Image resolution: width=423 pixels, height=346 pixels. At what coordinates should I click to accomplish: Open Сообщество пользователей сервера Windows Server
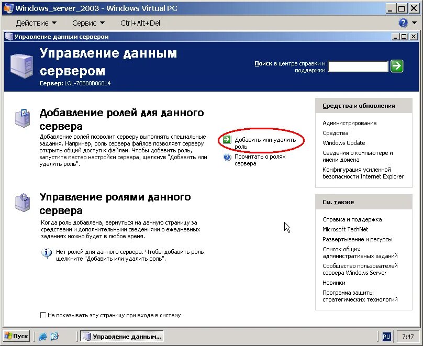pos(360,269)
